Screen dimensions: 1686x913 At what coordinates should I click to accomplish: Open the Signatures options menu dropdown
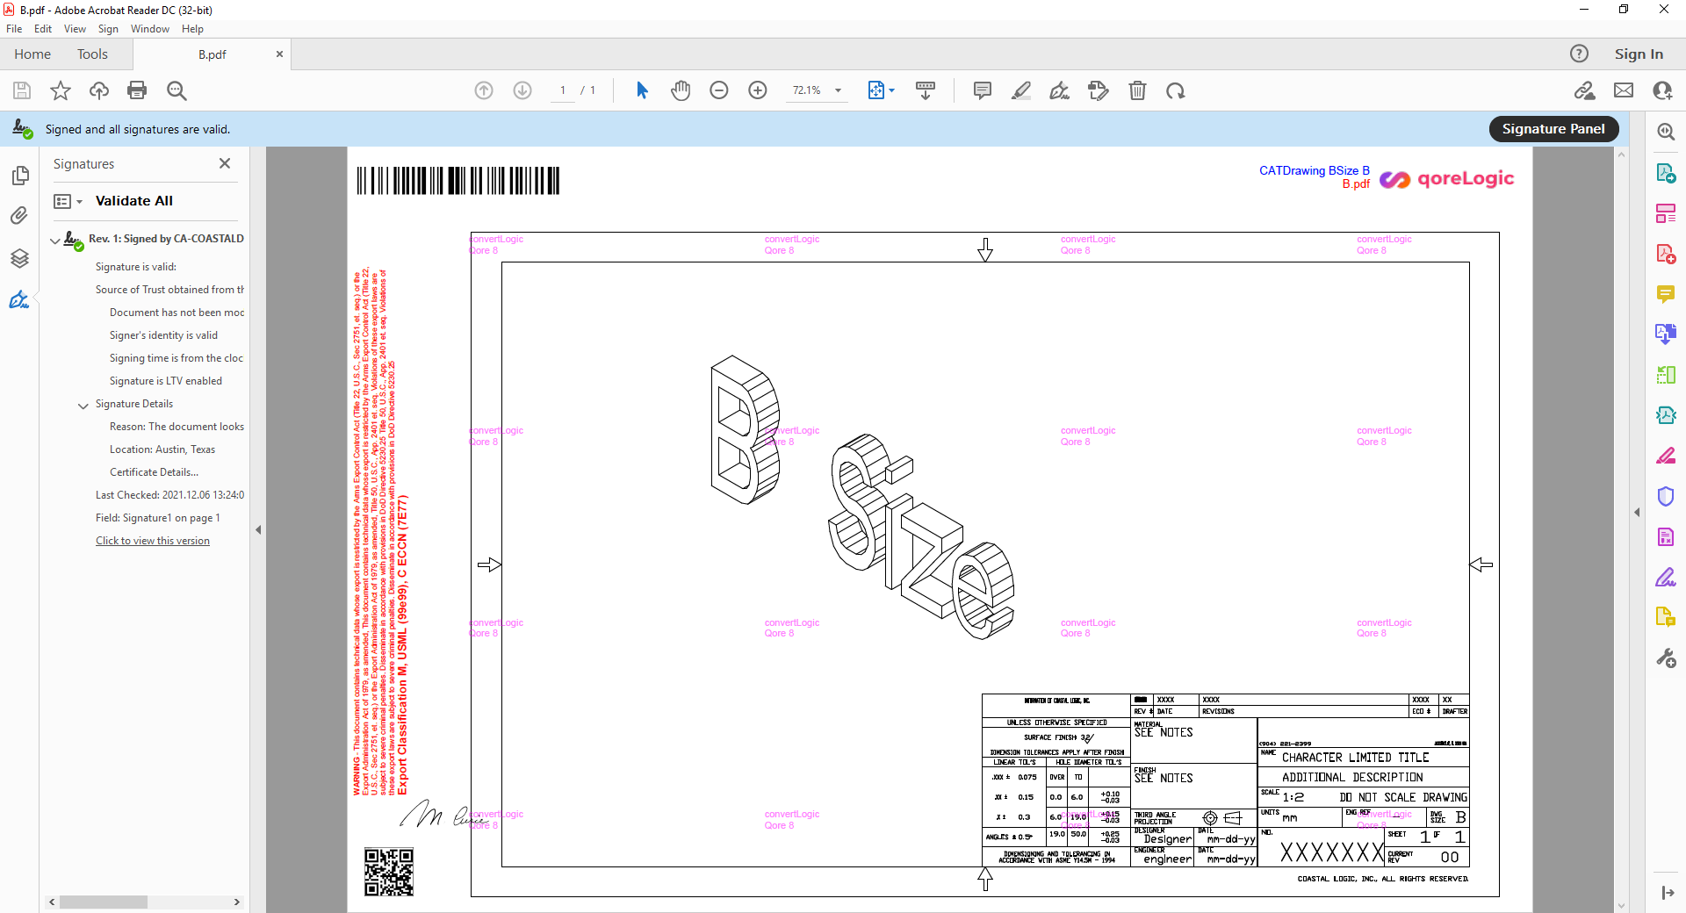68,201
